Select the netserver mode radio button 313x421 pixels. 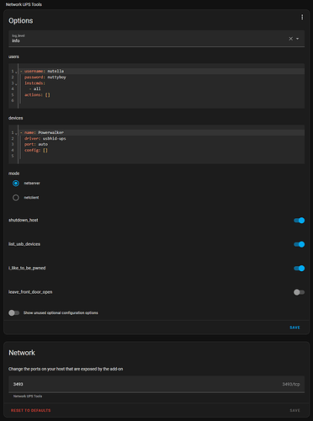[x=16, y=184]
